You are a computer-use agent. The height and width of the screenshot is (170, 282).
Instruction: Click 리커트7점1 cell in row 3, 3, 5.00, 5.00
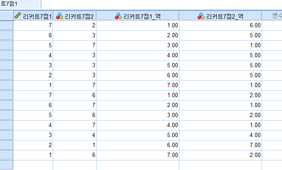[x=33, y=65]
